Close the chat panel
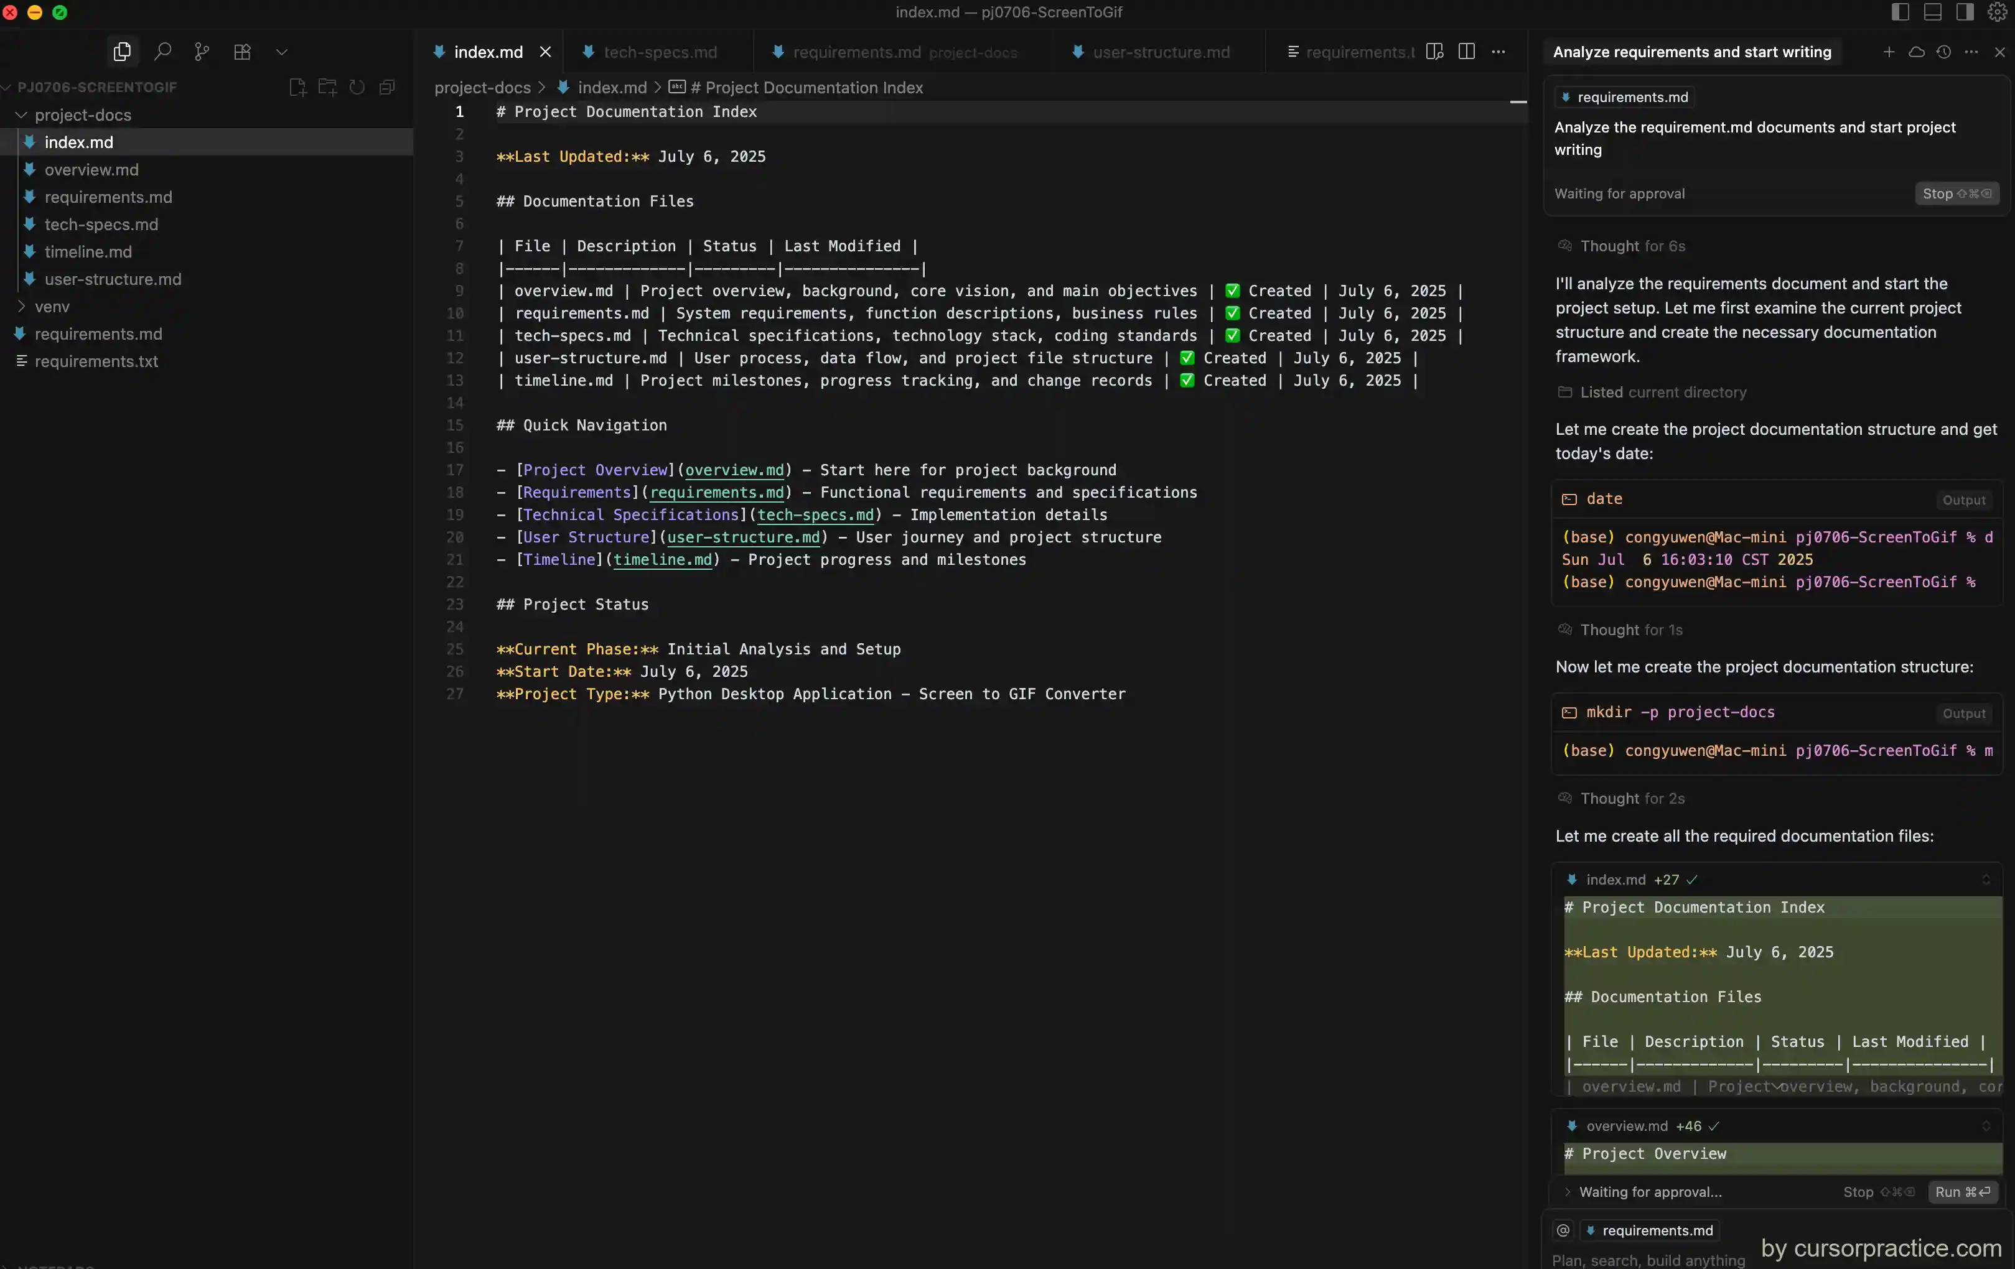 tap(2000, 52)
